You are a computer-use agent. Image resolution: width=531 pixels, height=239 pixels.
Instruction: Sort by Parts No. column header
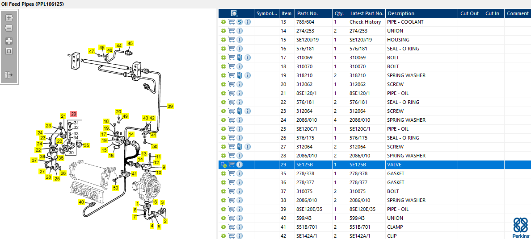point(314,13)
